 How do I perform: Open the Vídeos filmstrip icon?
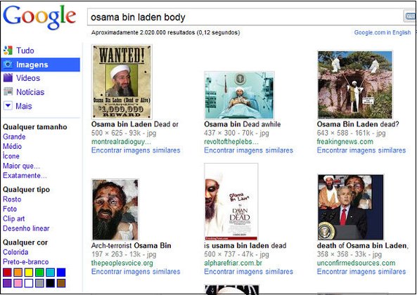[8, 78]
